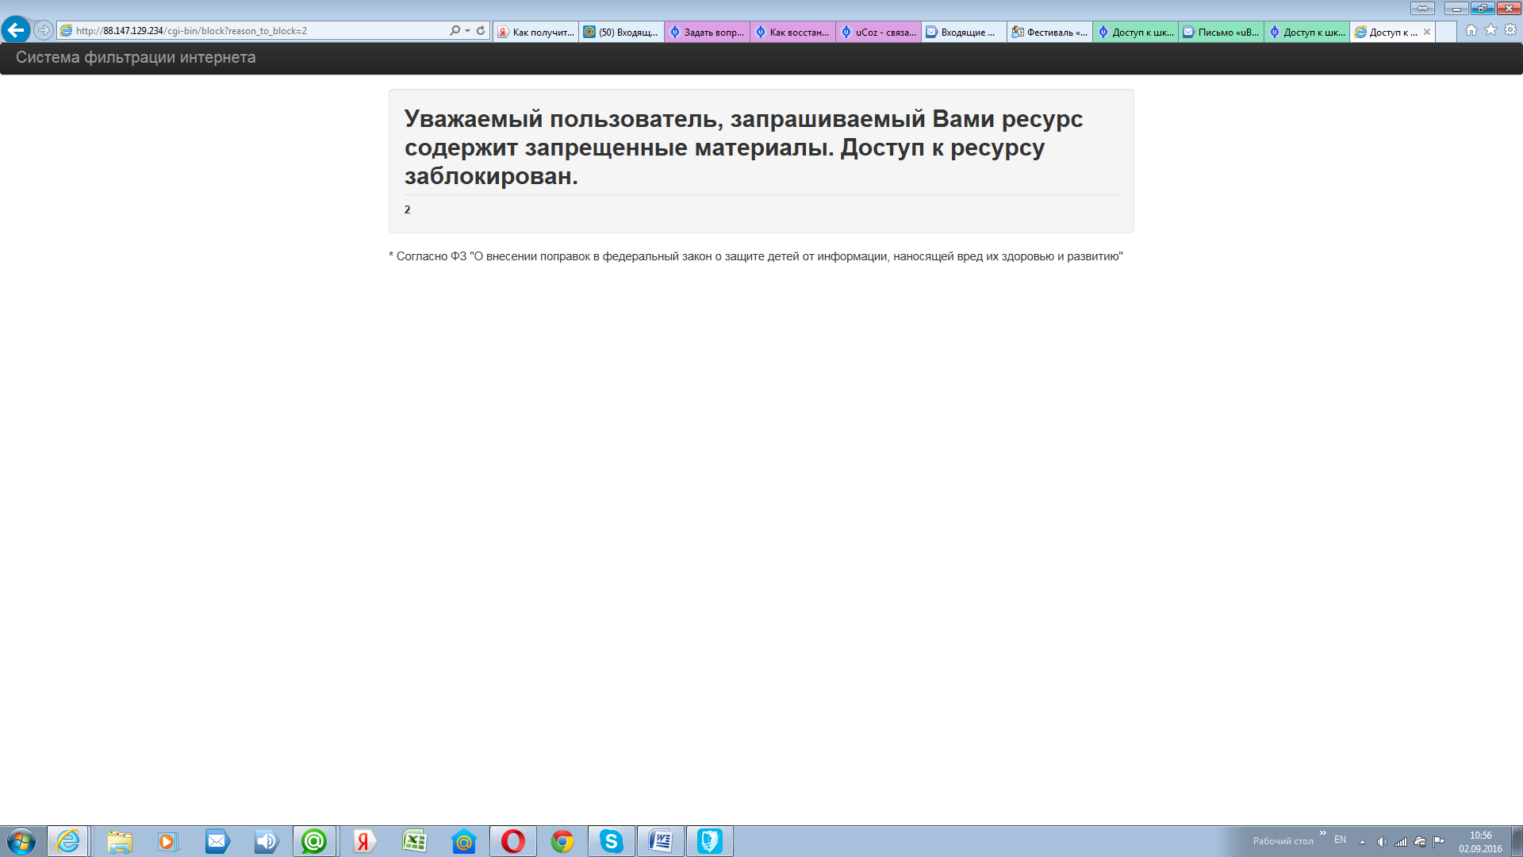1523x857 pixels.
Task: Launch Windows Media Player from taskbar
Action: point(167,841)
